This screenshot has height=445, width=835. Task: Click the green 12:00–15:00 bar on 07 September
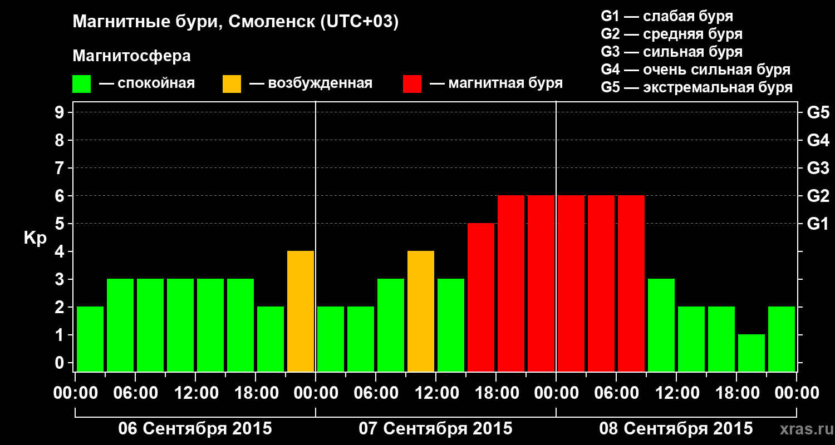451,325
